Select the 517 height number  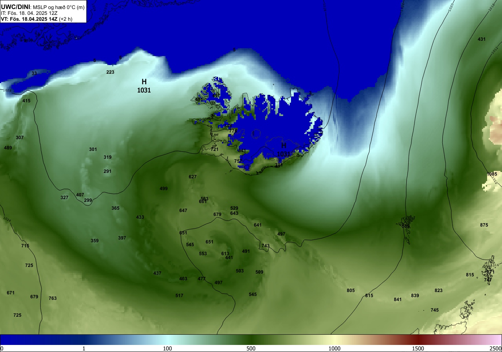click(179, 296)
